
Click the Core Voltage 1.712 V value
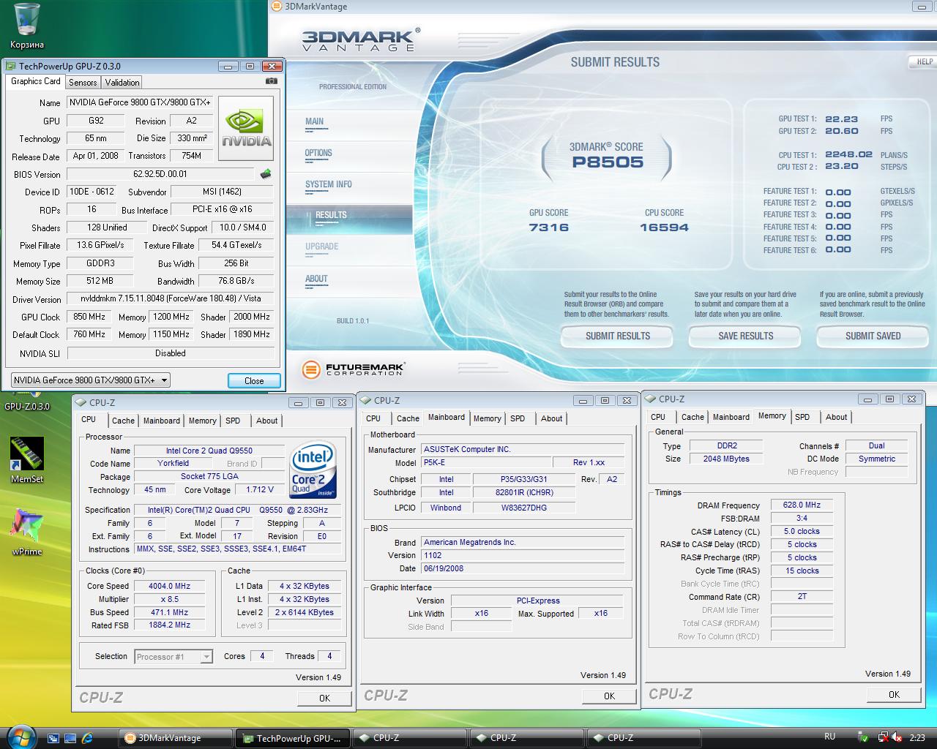(x=260, y=489)
